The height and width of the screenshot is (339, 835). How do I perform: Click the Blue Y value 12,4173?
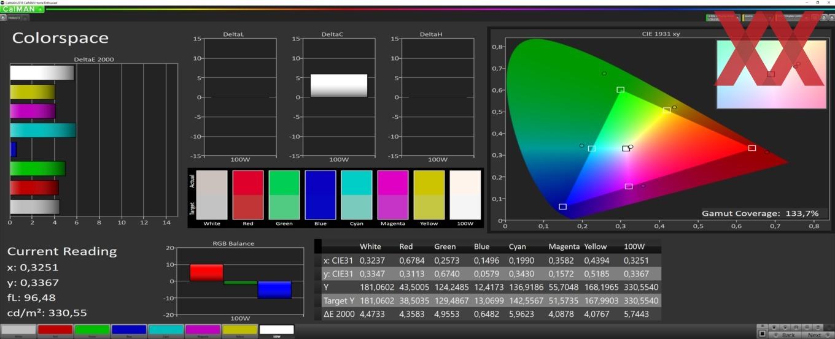(x=489, y=287)
